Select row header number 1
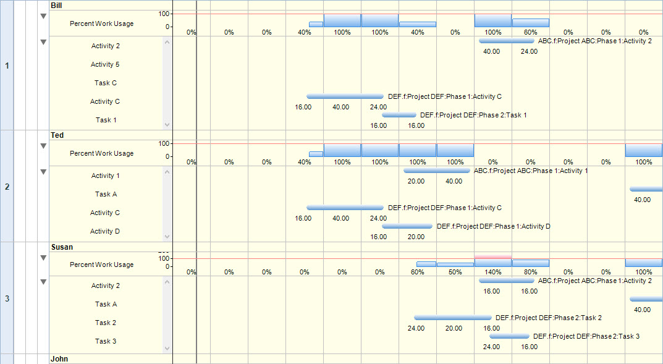 pos(7,66)
